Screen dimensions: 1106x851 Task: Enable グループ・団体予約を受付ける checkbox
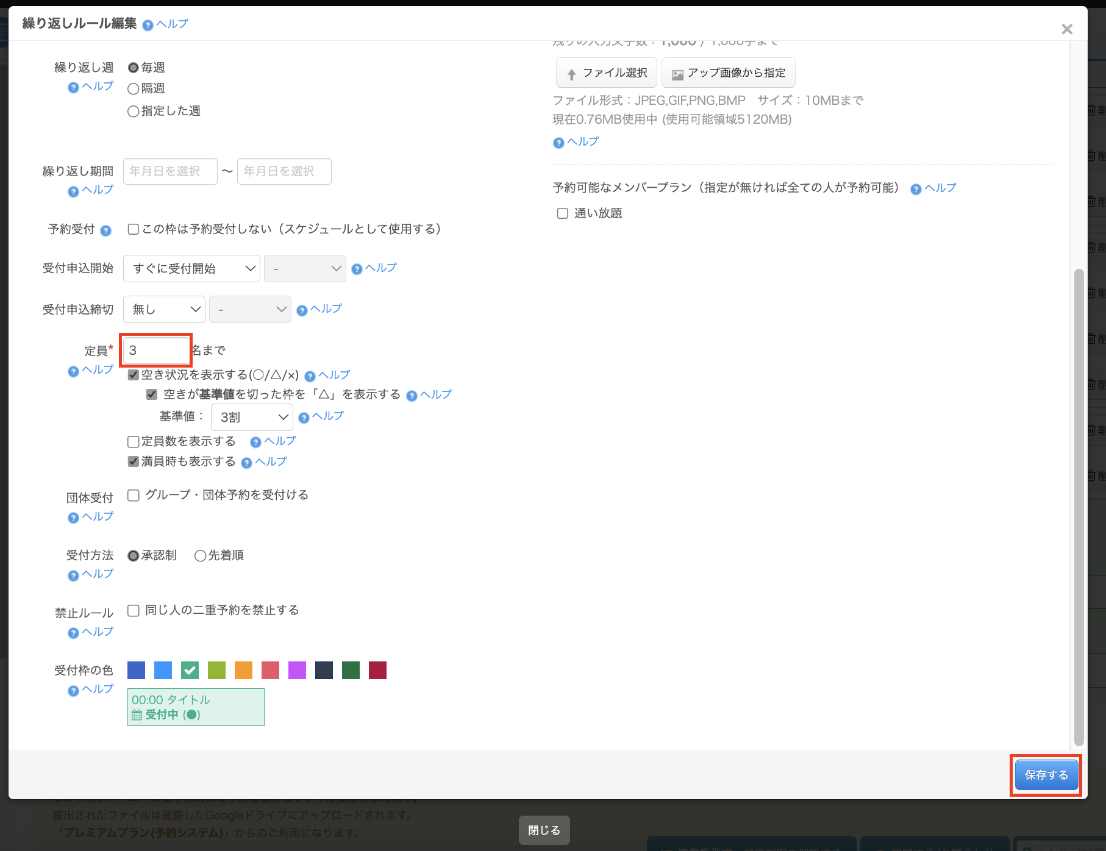click(x=134, y=495)
